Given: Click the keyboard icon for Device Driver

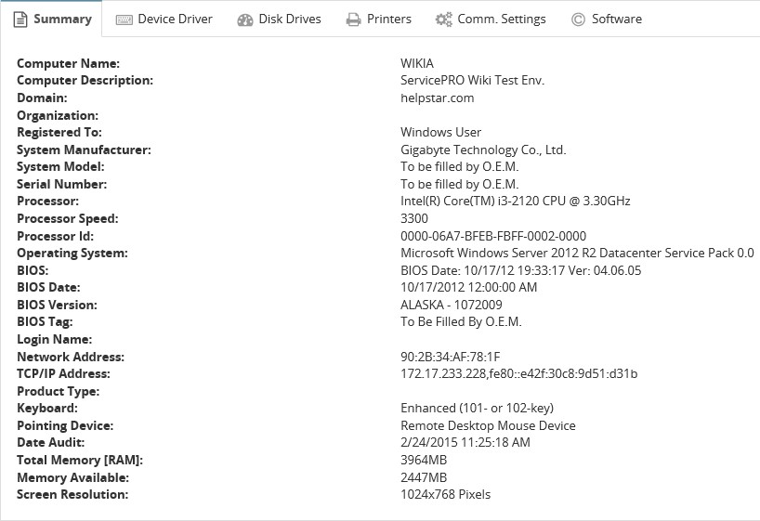Looking at the screenshot, I should [x=124, y=20].
